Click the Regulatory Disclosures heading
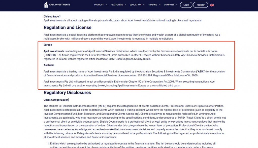 coord(67,93)
